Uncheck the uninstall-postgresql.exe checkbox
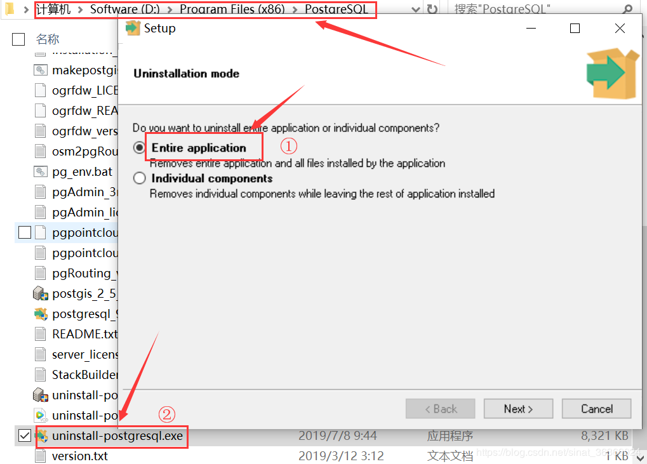The width and height of the screenshot is (647, 464). click(x=25, y=435)
